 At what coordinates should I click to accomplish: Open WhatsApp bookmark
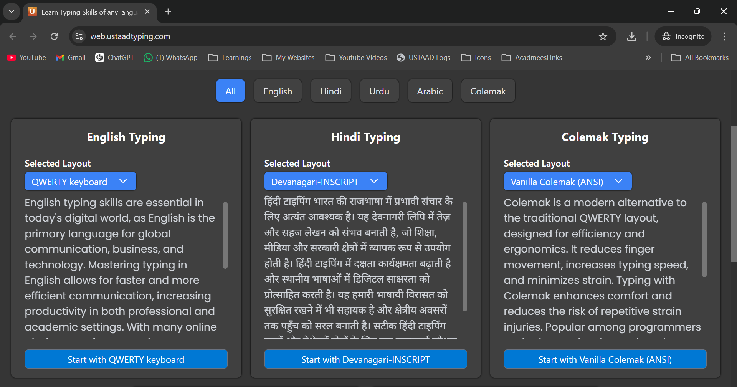coord(170,58)
